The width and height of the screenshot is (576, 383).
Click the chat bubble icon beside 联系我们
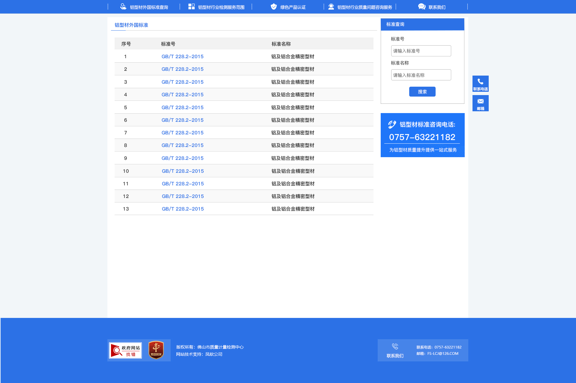tap(421, 7)
